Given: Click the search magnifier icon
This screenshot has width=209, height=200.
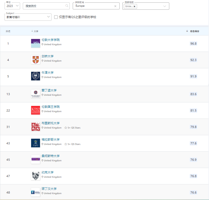Looking at the screenshot, I should click(x=67, y=6).
